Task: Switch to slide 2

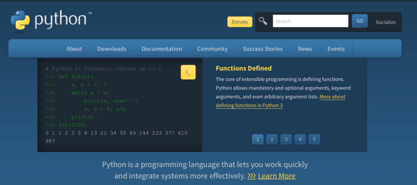Action: tap(272, 140)
